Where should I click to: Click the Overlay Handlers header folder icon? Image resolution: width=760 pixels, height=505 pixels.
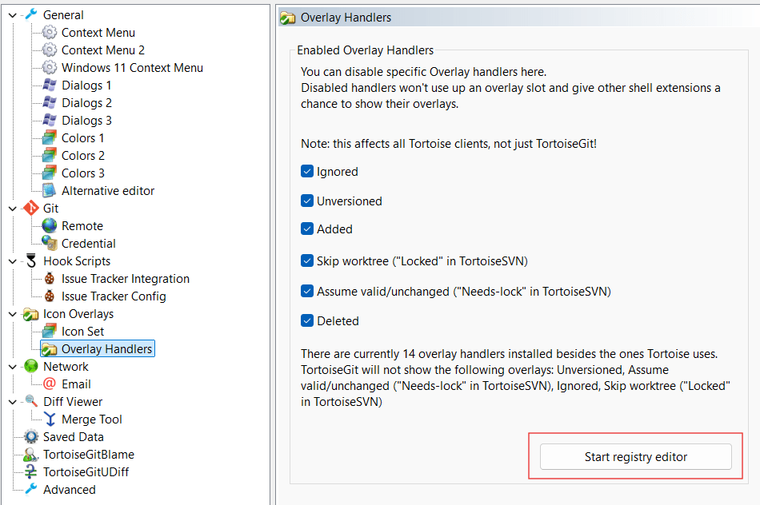288,18
